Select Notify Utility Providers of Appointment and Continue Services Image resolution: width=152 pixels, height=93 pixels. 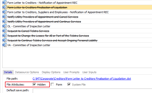[x=77, y=22]
